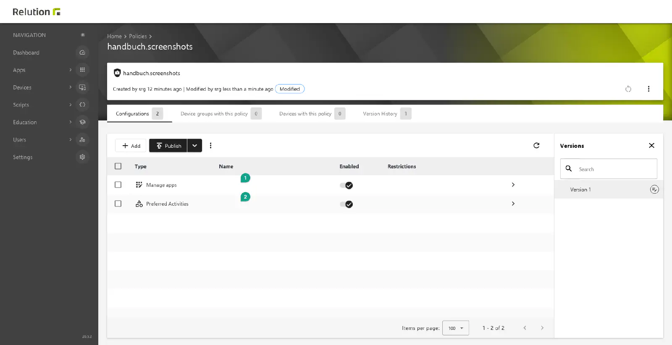Click the Scripts code icon

(82, 105)
